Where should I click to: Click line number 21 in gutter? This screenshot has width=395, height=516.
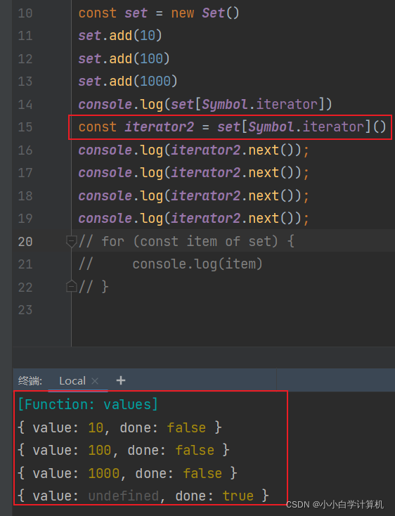pyautogui.click(x=25, y=264)
